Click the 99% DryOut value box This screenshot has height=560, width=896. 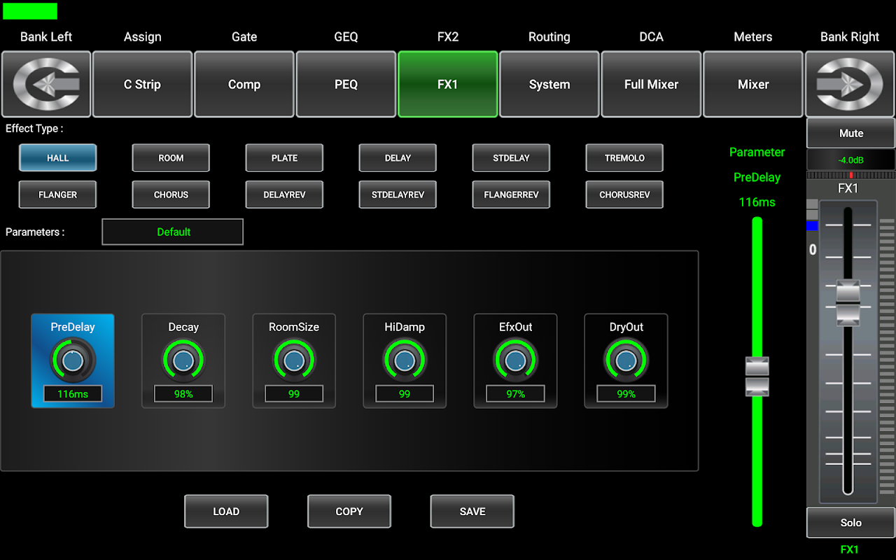[x=626, y=394]
